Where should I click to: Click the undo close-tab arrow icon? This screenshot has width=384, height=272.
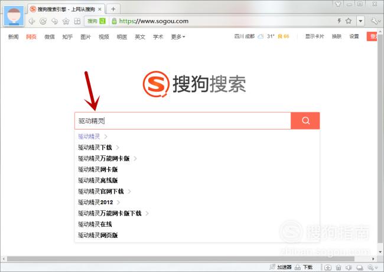pos(54,21)
